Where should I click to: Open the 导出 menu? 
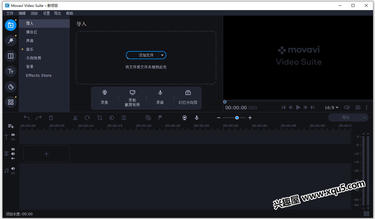pyautogui.click(x=57, y=13)
